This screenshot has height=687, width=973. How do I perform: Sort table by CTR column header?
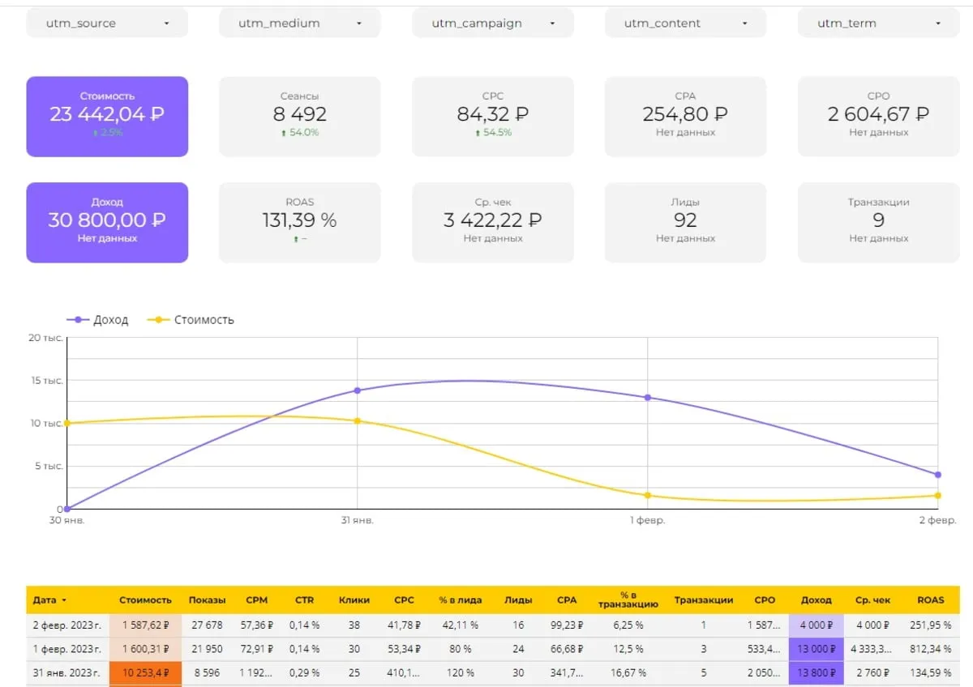coord(305,600)
